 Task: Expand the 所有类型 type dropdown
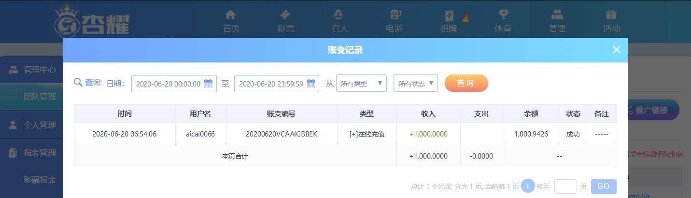click(x=361, y=83)
